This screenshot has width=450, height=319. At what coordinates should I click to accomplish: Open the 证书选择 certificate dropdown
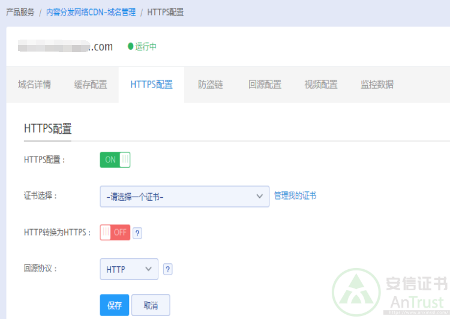point(184,196)
